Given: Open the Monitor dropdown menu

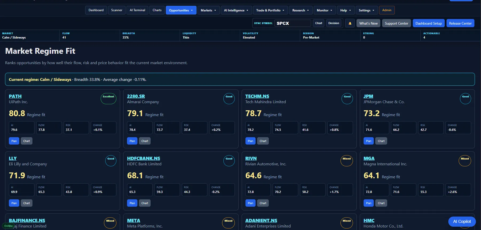Looking at the screenshot, I should (325, 10).
